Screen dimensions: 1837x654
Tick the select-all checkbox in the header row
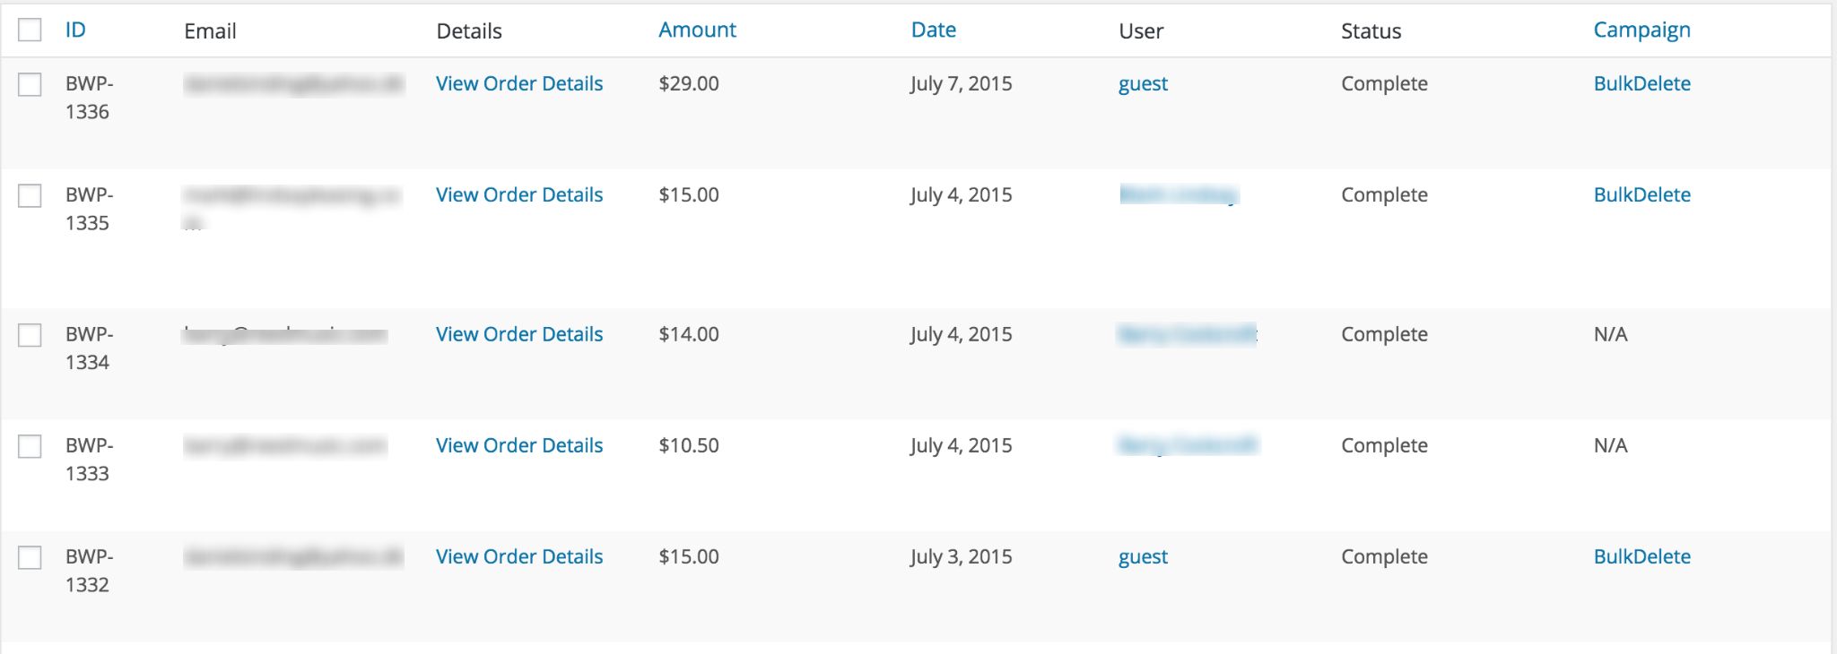pyautogui.click(x=30, y=30)
